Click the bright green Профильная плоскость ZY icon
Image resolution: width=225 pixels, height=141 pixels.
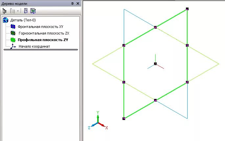click(x=13, y=40)
